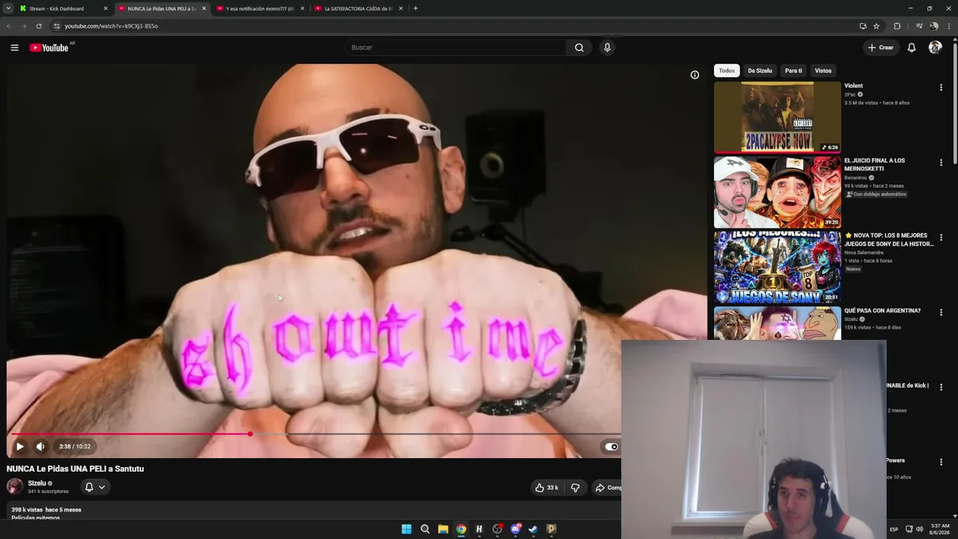Image resolution: width=958 pixels, height=539 pixels.
Task: Open the JUEGOS DE SONY video thumbnail
Action: (777, 267)
